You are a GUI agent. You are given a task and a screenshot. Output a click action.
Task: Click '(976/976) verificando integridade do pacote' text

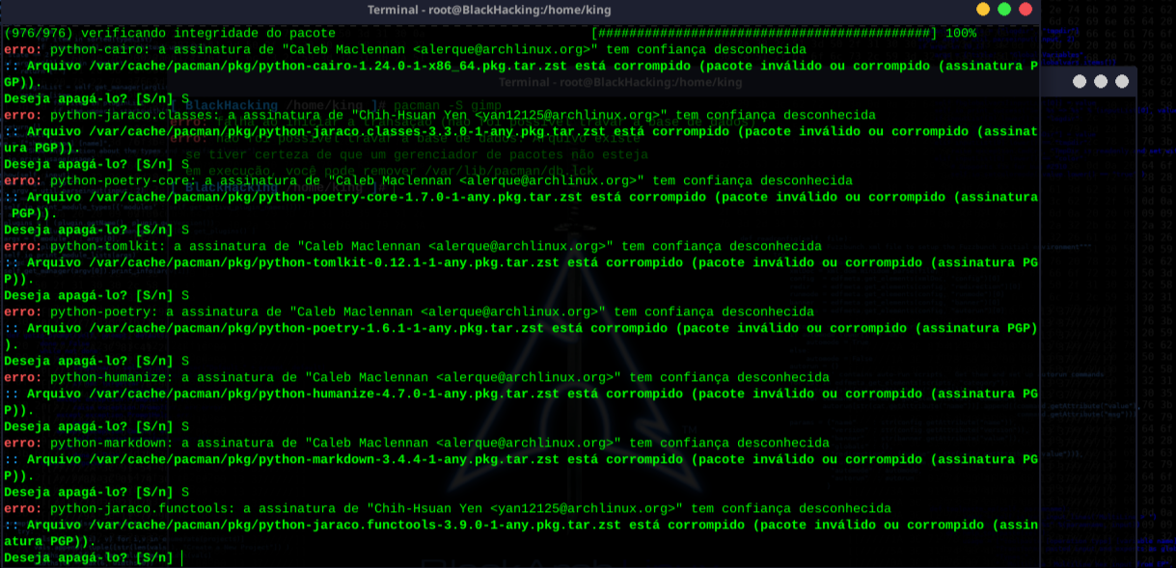[170, 33]
